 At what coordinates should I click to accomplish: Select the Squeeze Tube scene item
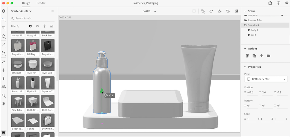coord(254,20)
